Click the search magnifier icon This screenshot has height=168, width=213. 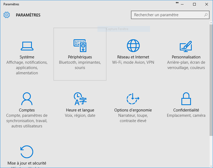[206, 15]
